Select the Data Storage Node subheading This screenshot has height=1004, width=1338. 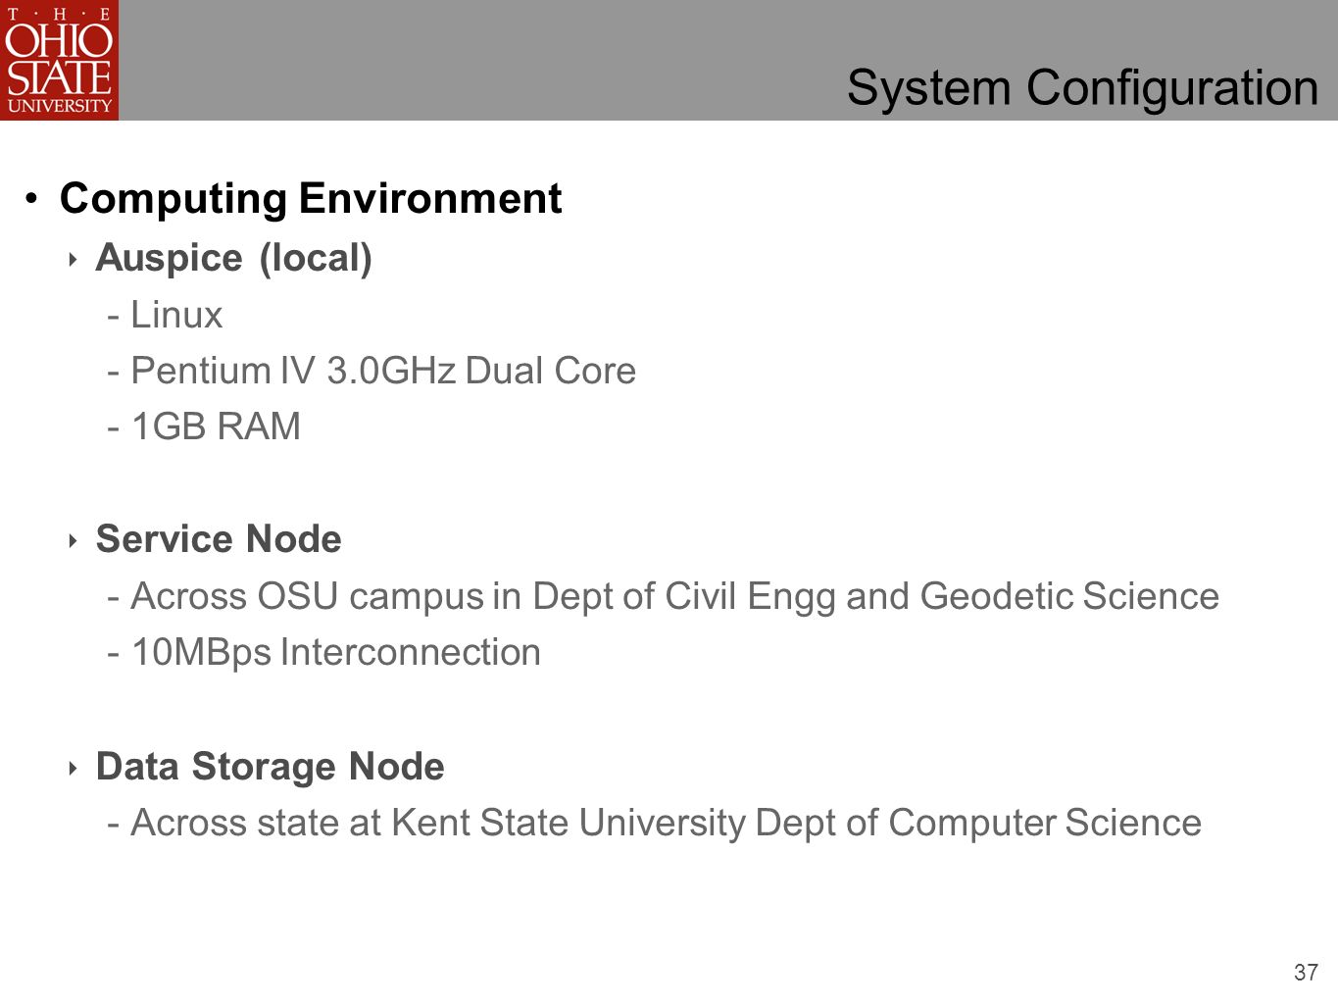(271, 767)
